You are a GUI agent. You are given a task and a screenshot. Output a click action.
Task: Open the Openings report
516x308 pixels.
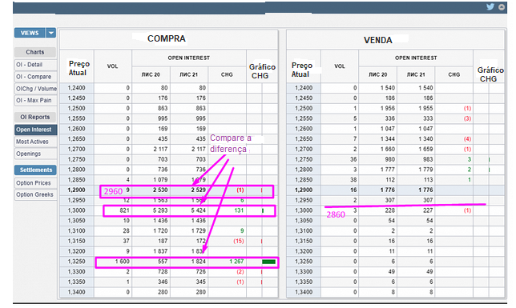(x=35, y=154)
